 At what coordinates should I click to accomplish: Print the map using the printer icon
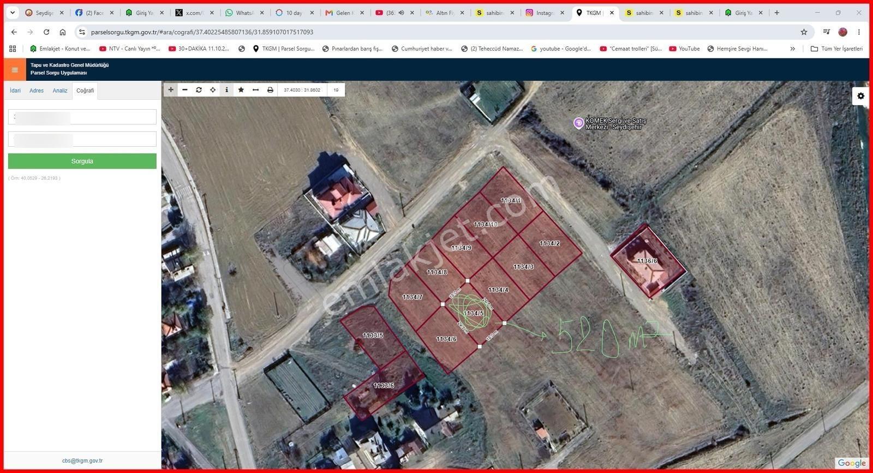270,90
